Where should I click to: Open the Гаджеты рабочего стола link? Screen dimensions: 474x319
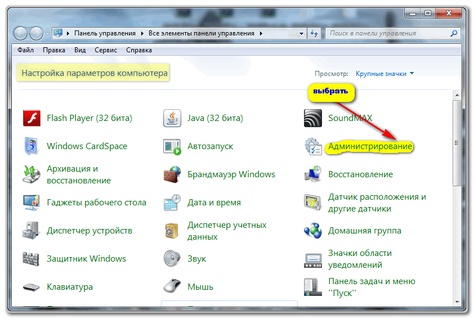(x=96, y=203)
